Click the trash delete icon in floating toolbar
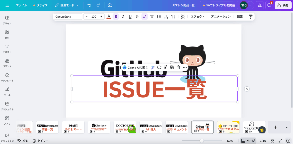 (178, 67)
